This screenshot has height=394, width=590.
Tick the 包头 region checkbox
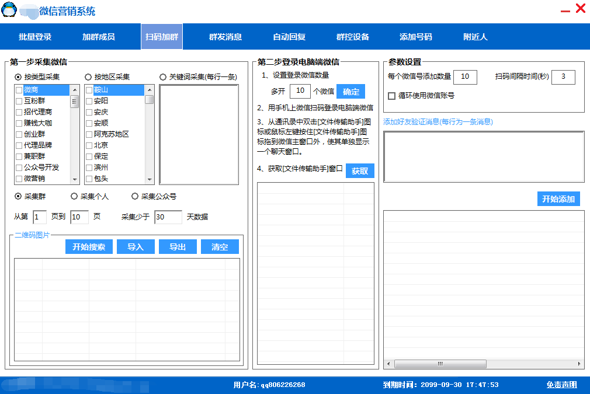(x=89, y=179)
